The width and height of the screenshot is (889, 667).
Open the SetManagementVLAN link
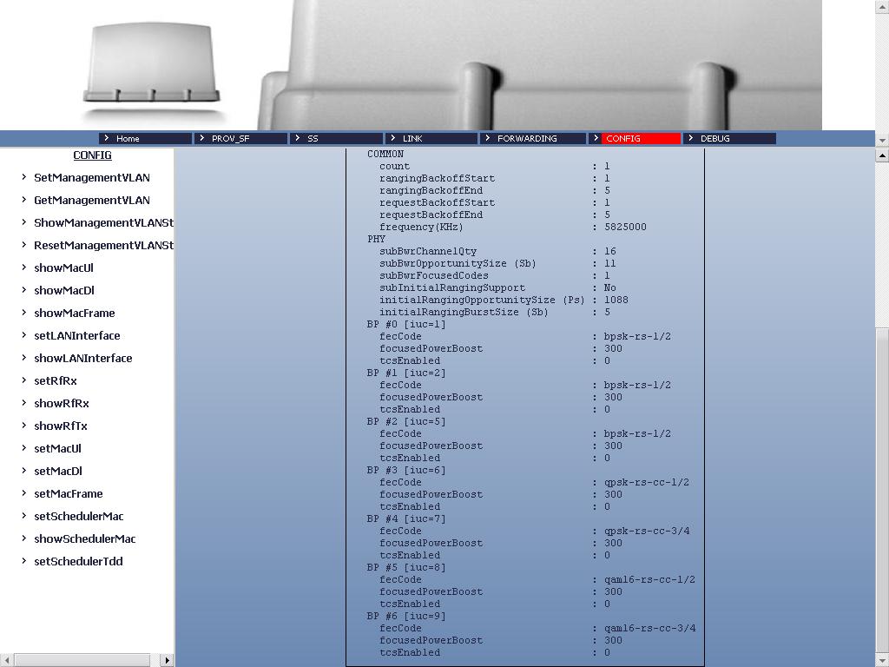pos(92,177)
